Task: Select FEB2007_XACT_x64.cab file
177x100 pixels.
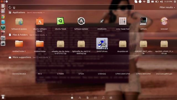Action: 143,44
